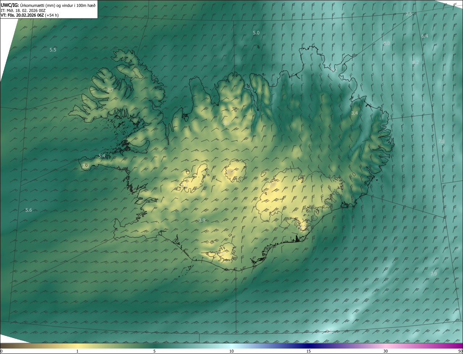
Task: Click the colorbar tick label 5
Action: coord(154,351)
